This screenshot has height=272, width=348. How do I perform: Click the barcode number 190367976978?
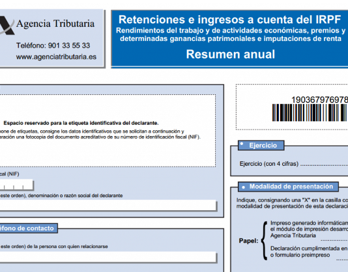(x=319, y=100)
